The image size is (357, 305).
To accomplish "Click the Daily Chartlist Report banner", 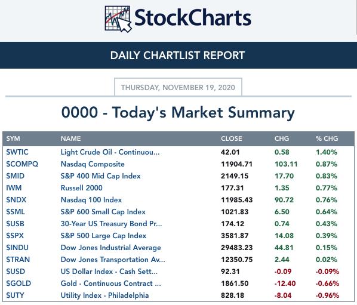I will click(x=178, y=55).
